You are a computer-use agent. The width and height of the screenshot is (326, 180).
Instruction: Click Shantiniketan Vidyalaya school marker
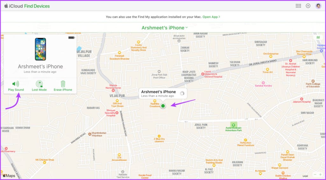[x=89, y=134]
